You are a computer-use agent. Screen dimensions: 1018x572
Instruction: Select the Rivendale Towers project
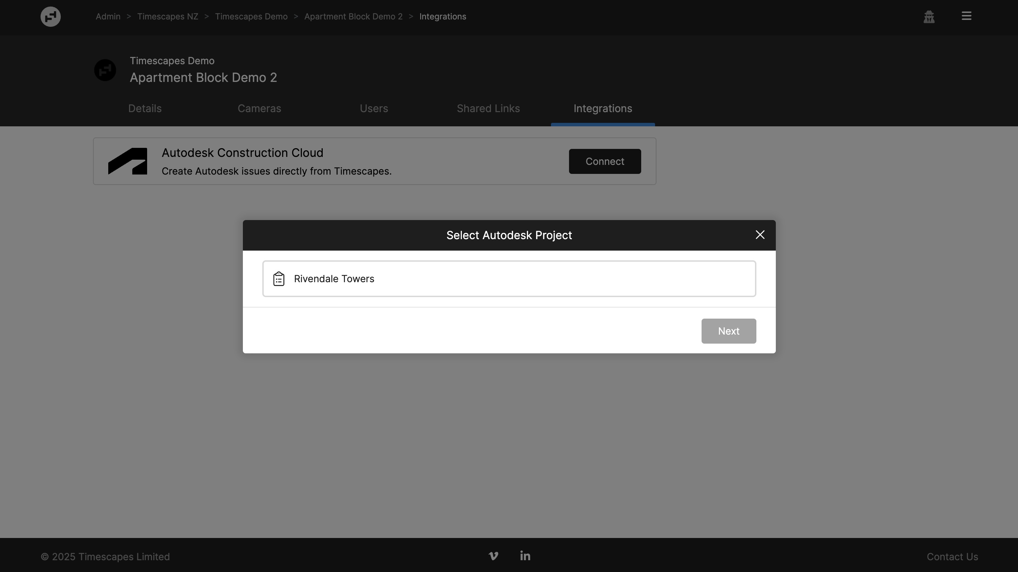(509, 279)
